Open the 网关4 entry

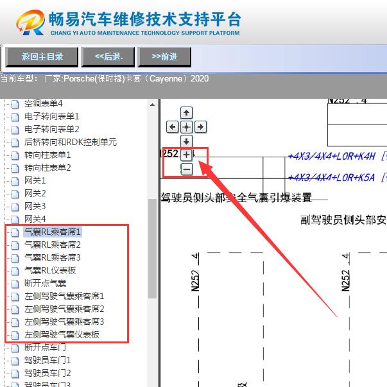35,219
